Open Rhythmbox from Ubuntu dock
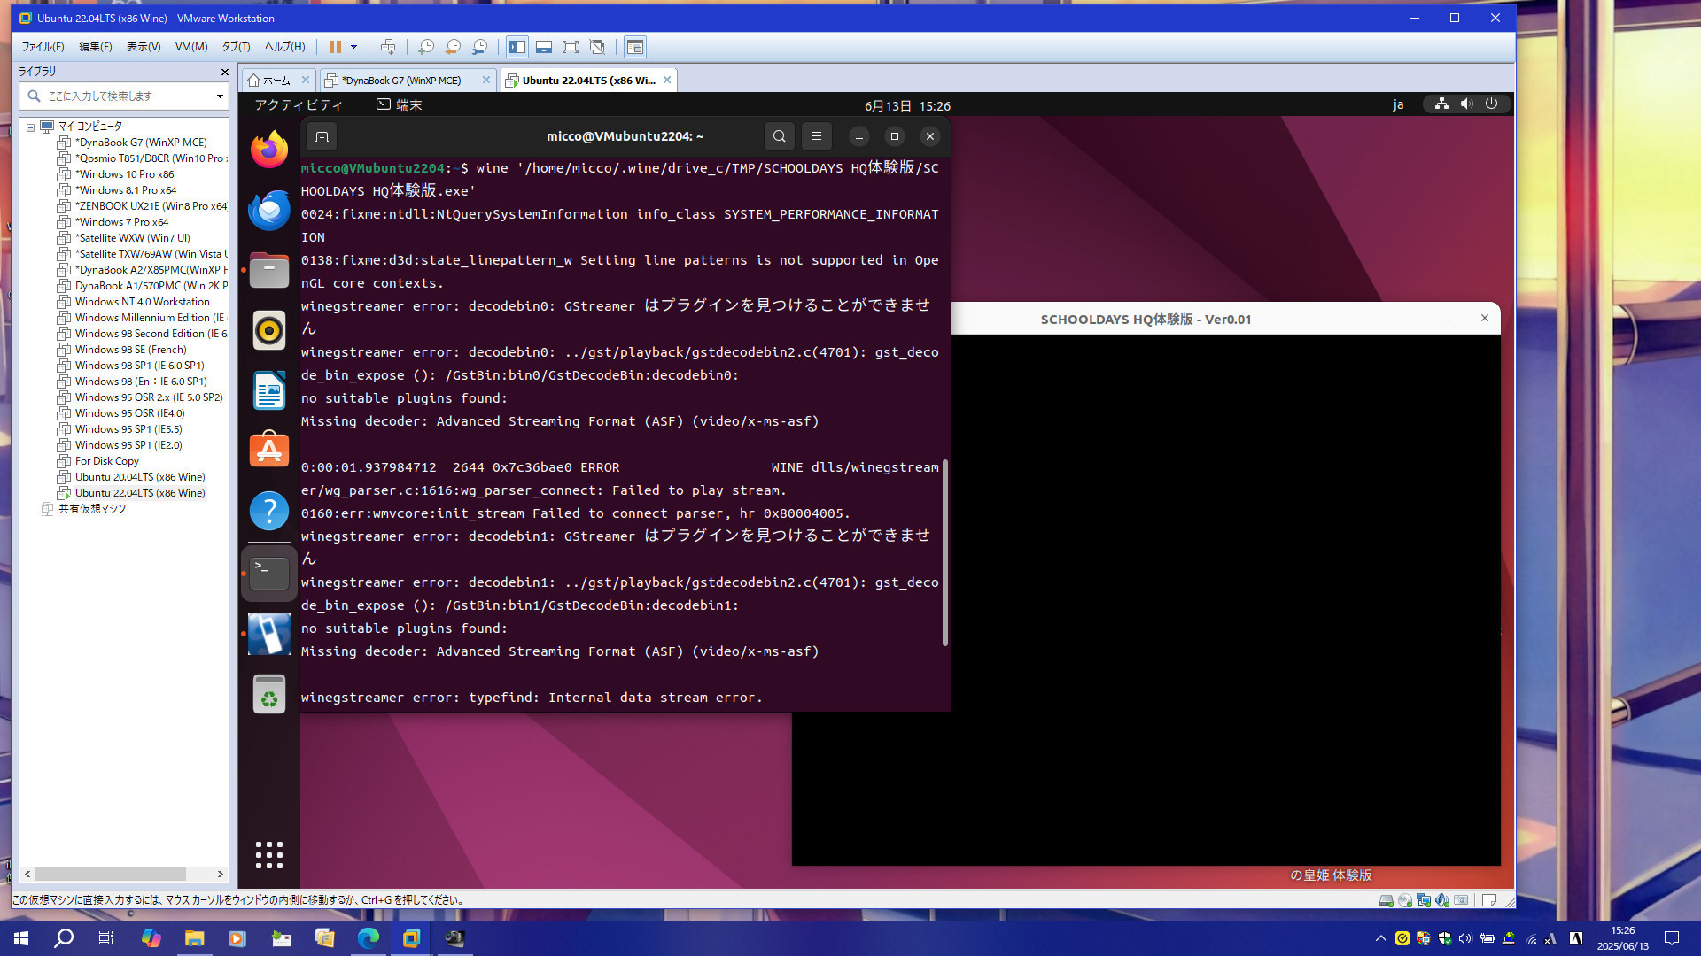Image resolution: width=1701 pixels, height=956 pixels. [x=269, y=330]
